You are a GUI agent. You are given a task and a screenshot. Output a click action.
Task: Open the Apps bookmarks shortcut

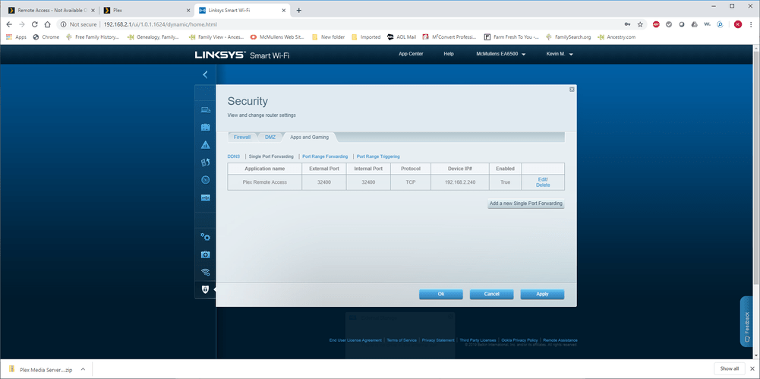click(x=16, y=36)
